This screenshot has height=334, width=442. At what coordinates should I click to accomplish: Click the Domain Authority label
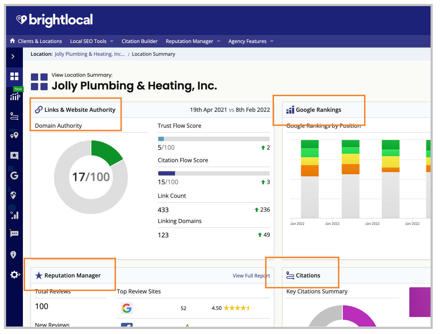(x=59, y=126)
